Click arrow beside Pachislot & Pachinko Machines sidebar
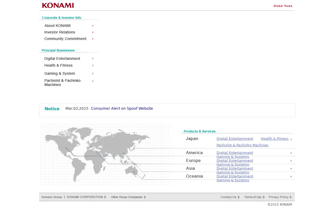Image resolution: width=334 pixels, height=209 pixels. tap(93, 81)
